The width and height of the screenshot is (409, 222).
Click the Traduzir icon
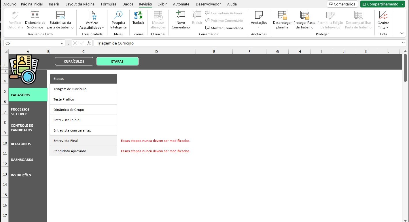[138, 15]
